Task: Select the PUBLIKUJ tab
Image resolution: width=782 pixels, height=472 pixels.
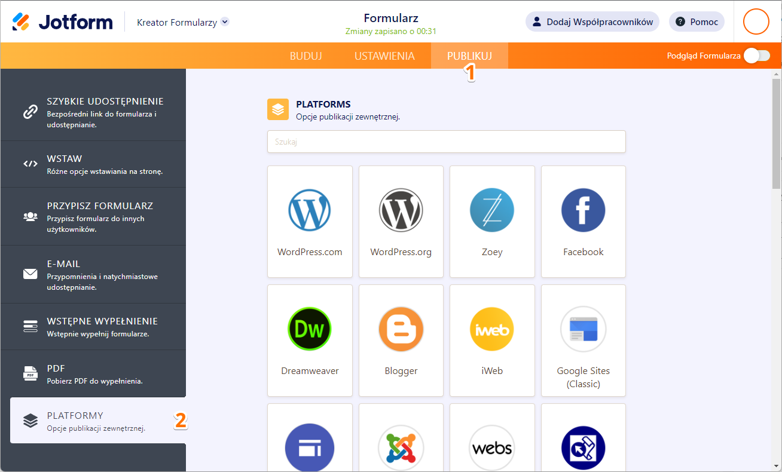Action: tap(469, 56)
